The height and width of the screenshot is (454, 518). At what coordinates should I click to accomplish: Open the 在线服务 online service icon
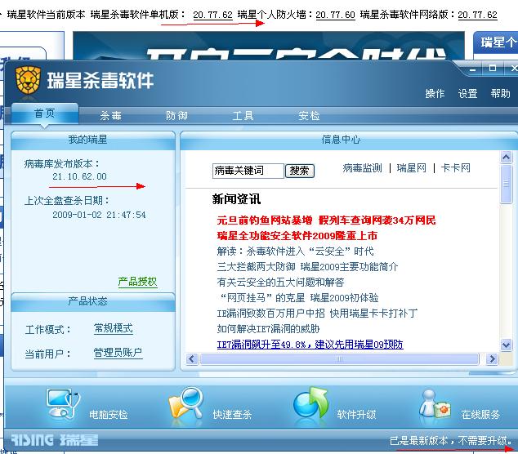click(435, 404)
